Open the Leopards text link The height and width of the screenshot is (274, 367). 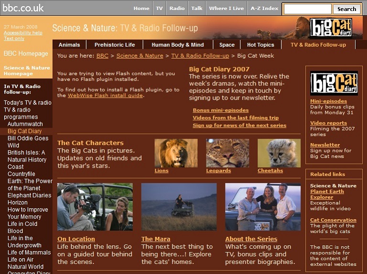pyautogui.click(x=218, y=171)
